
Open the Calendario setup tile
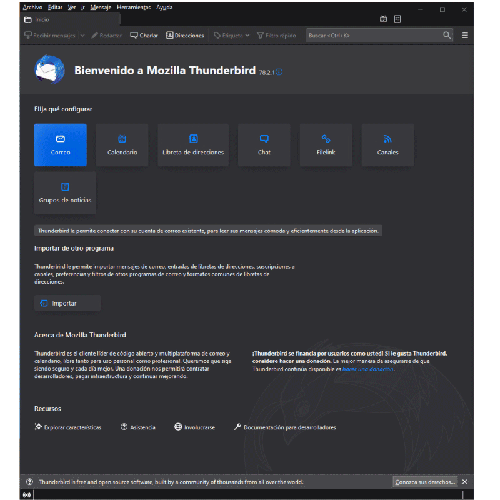pos(122,145)
